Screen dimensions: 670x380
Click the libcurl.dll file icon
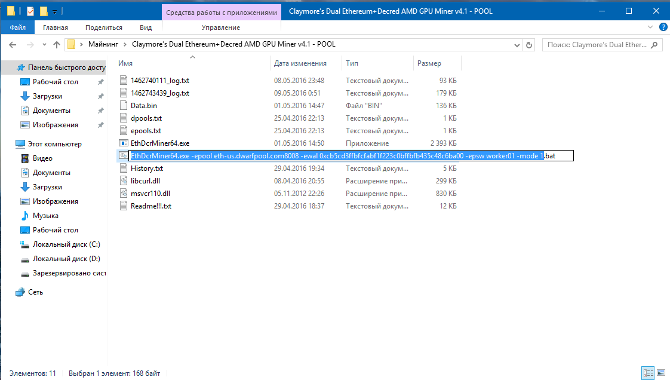(x=124, y=181)
